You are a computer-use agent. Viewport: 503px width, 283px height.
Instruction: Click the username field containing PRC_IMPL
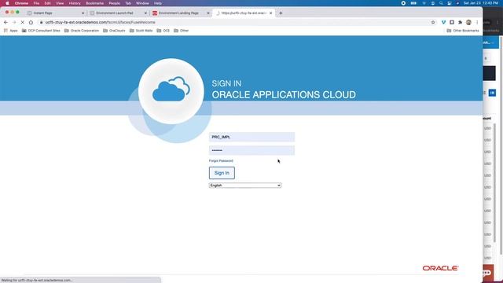[x=251, y=137]
